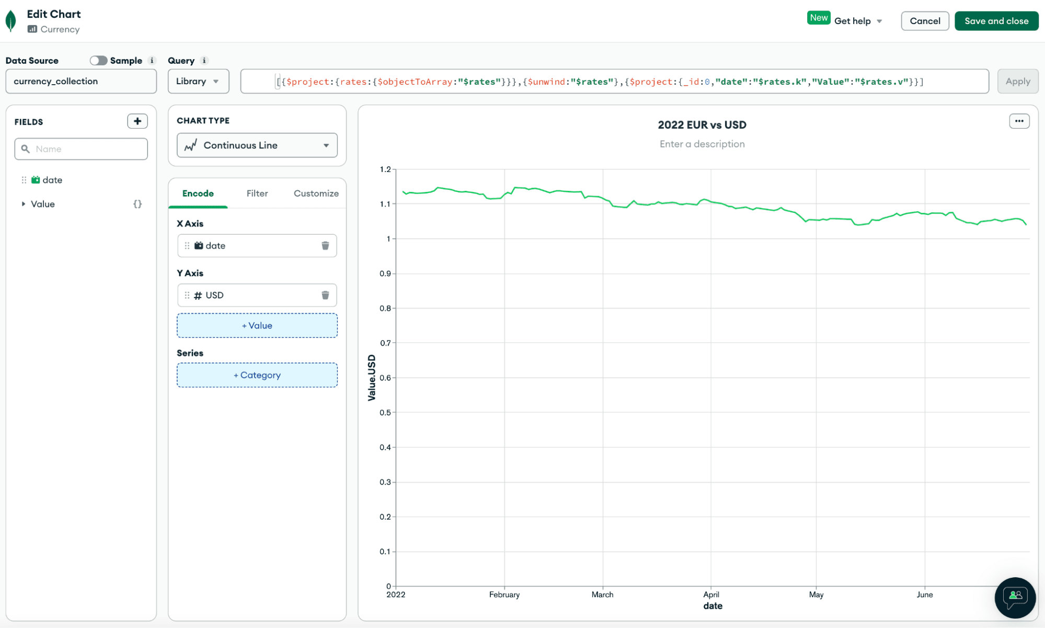Delete the date X Axis field

325,246
